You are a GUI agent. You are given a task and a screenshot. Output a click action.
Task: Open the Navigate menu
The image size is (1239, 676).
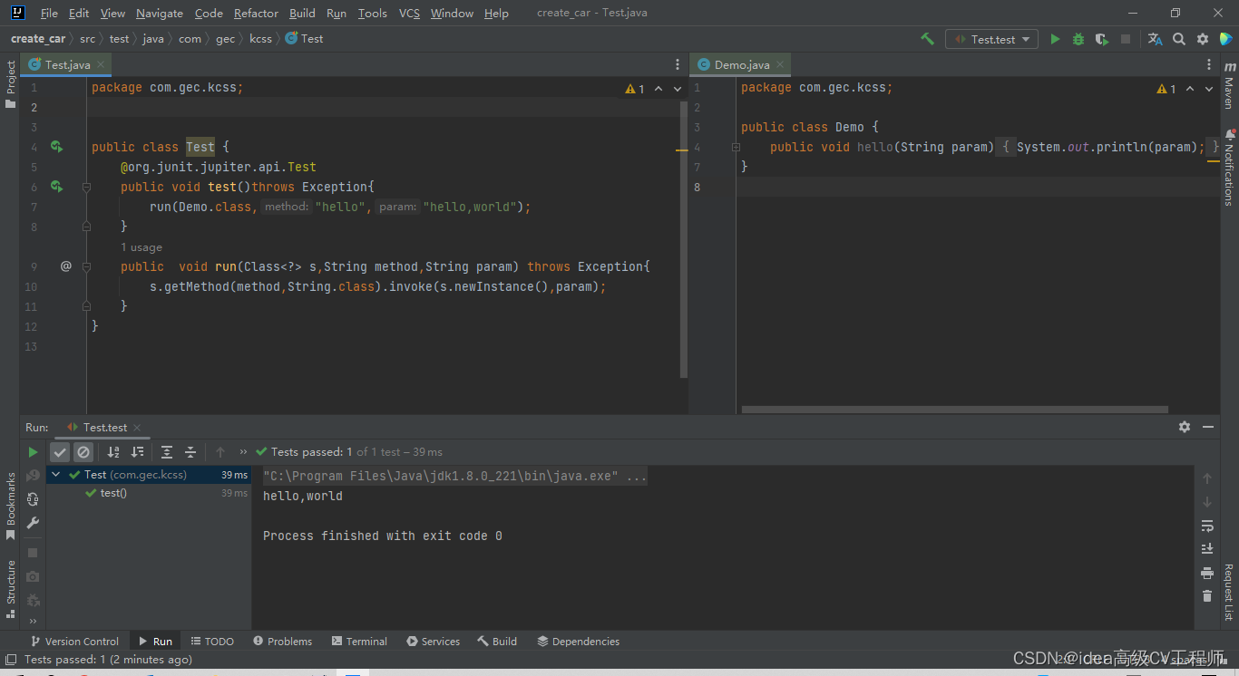coord(160,14)
